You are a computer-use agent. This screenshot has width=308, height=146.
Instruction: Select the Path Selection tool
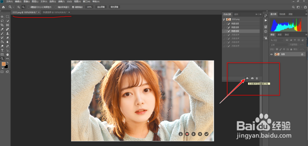pyautogui.click(x=7, y=50)
